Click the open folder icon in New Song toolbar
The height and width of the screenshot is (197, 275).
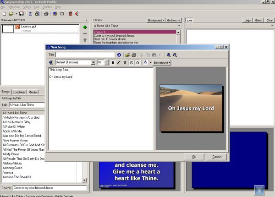tap(127, 55)
